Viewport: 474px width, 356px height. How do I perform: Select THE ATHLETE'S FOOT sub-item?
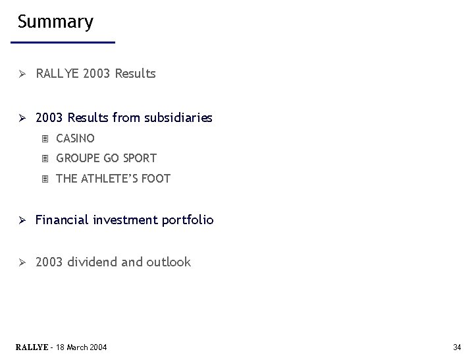point(113,179)
